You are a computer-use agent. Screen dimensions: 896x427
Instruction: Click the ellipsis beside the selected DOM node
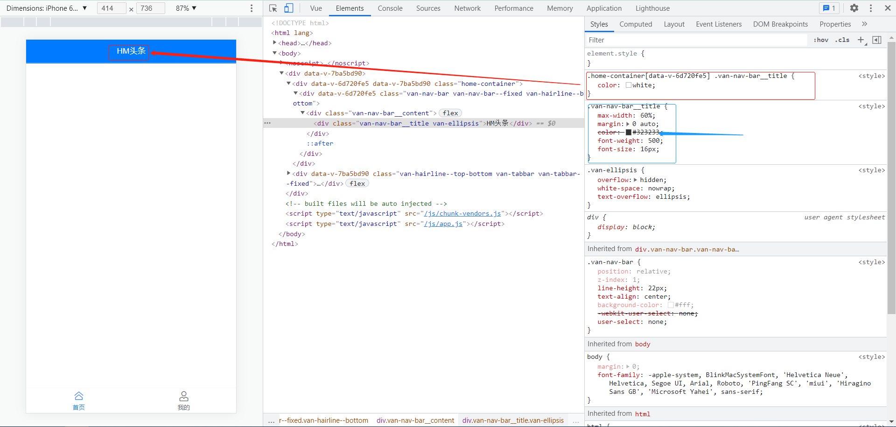coord(267,123)
